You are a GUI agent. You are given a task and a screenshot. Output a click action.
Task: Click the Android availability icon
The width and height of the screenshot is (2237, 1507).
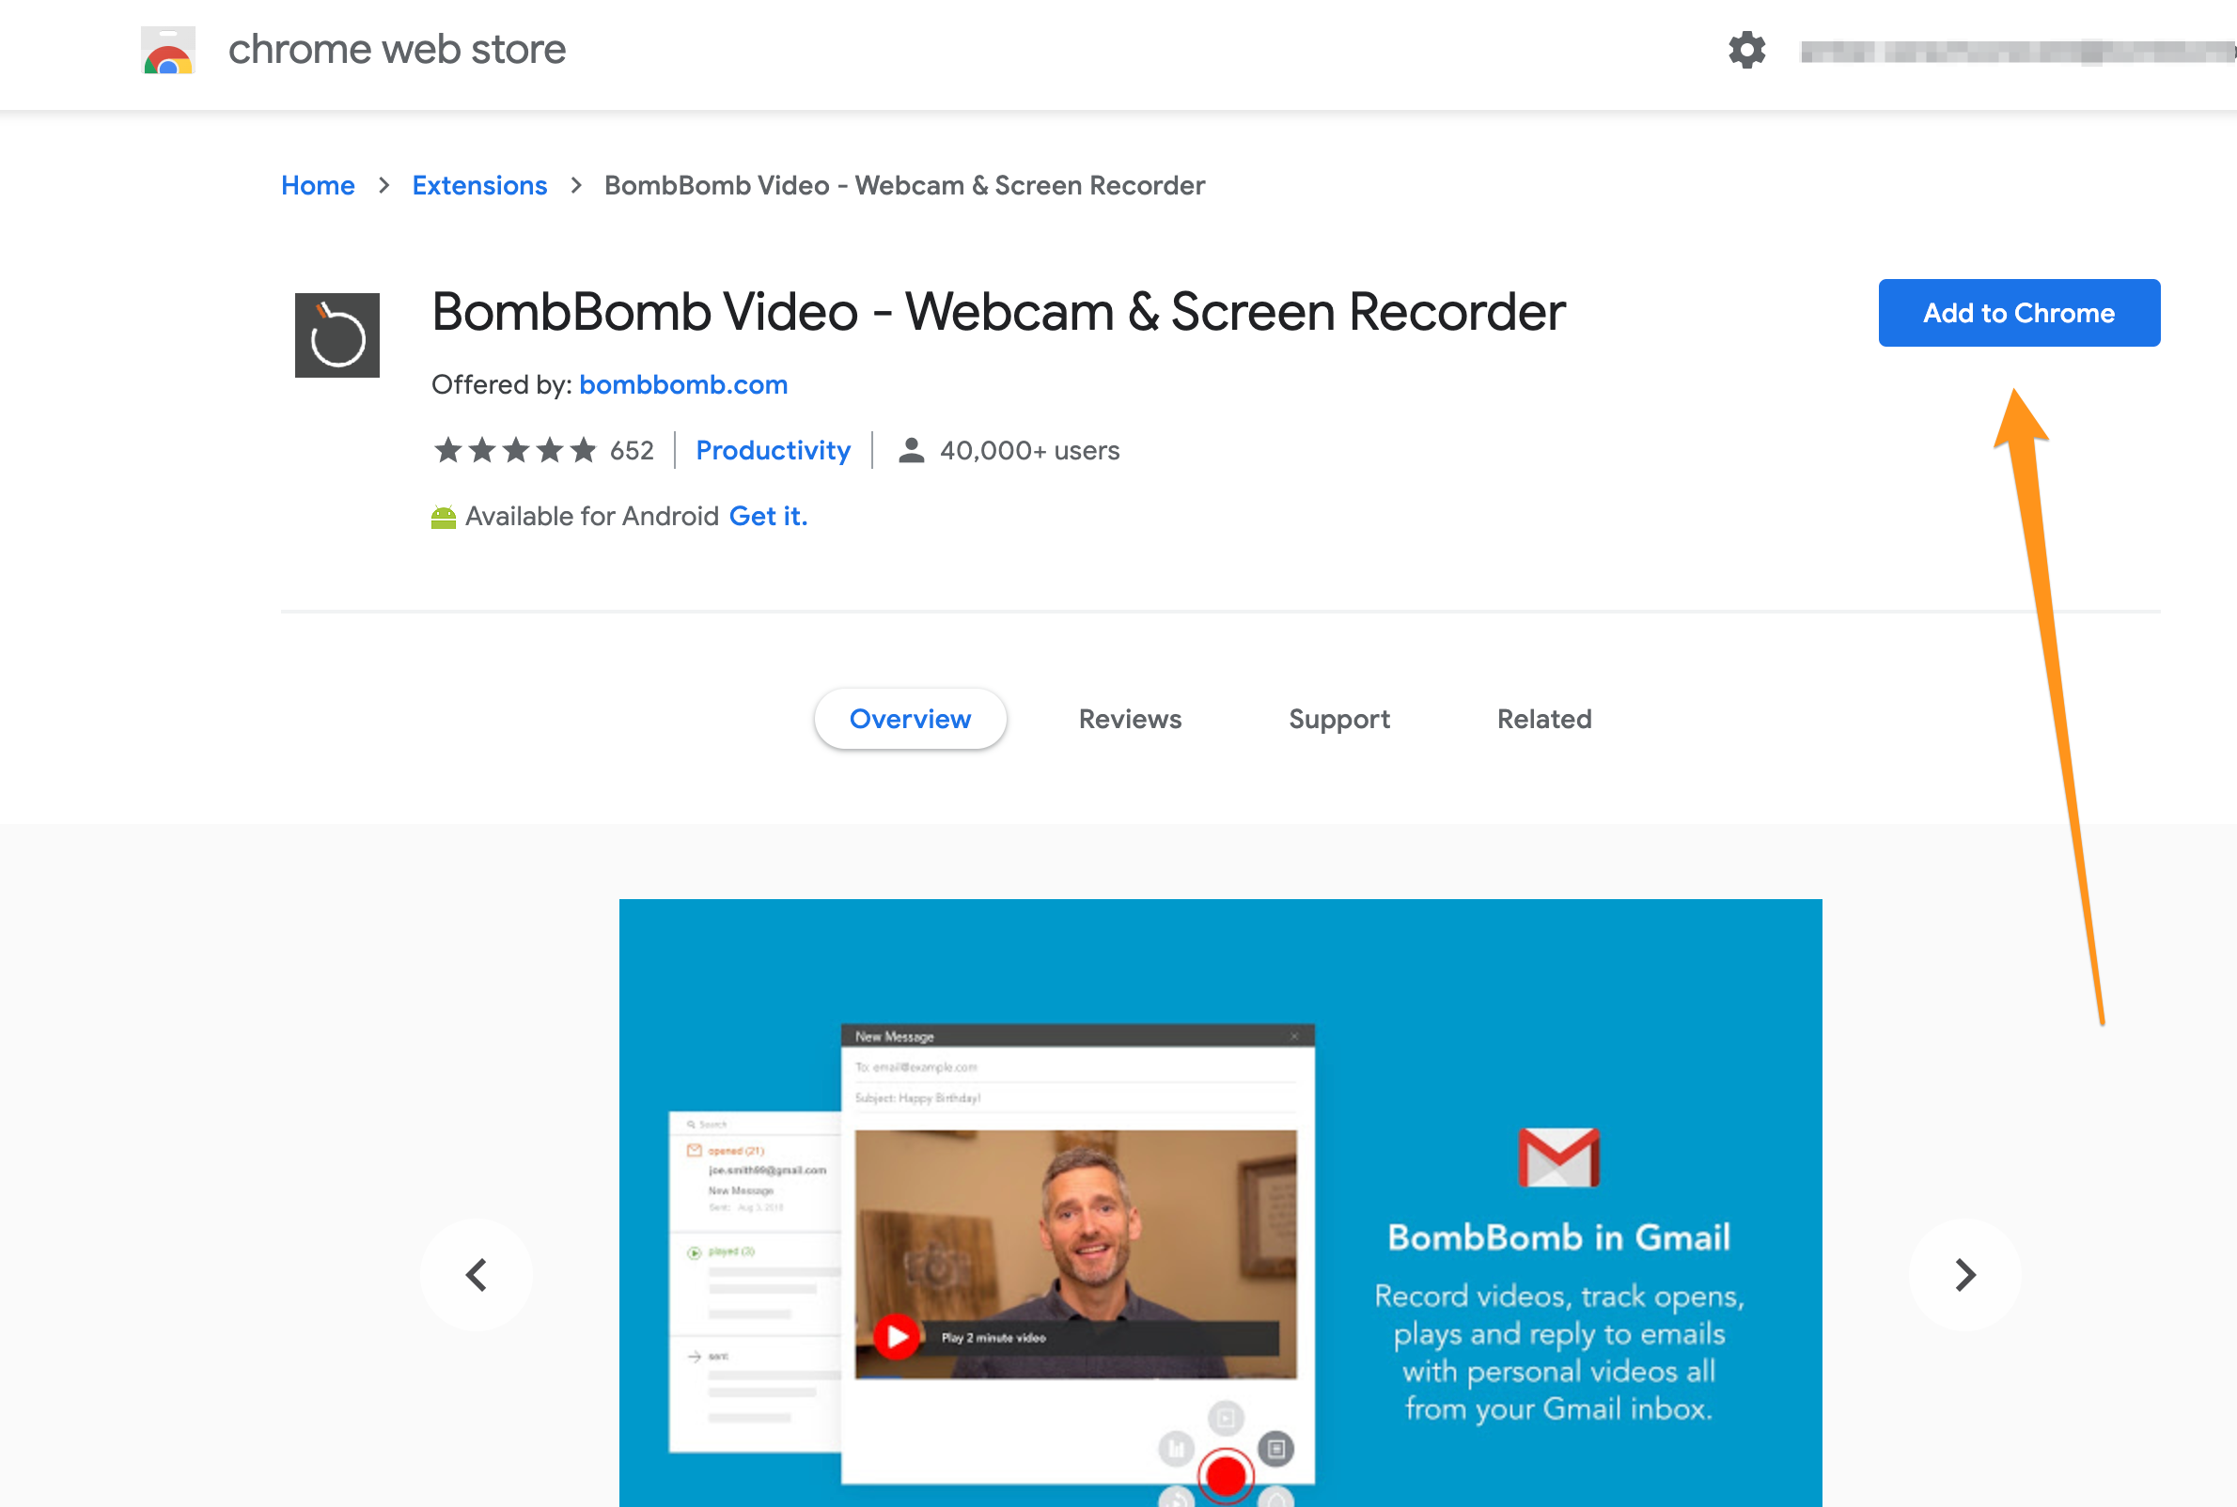pyautogui.click(x=444, y=517)
